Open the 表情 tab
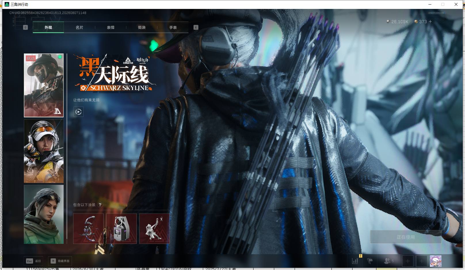Viewport: 465px width, 270px height. [x=111, y=27]
